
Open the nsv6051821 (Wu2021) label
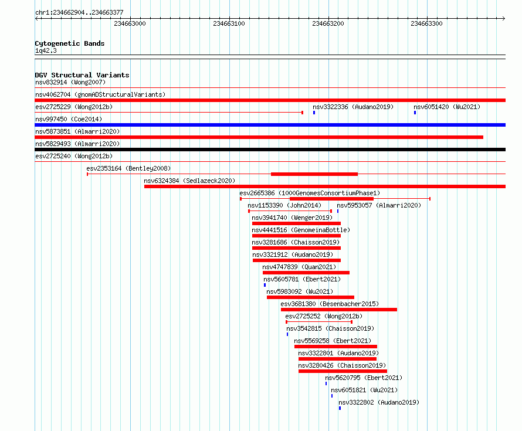pyautogui.click(x=364, y=390)
